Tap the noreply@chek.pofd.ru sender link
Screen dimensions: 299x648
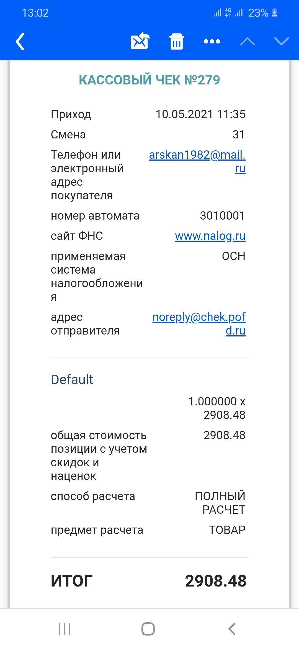[x=199, y=324]
